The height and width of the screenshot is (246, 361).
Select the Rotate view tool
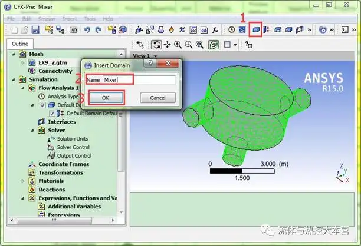156,45
